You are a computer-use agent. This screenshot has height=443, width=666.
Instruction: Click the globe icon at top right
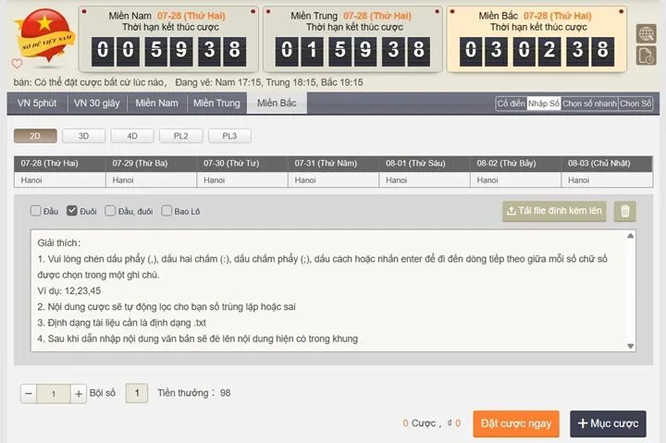pyautogui.click(x=646, y=34)
